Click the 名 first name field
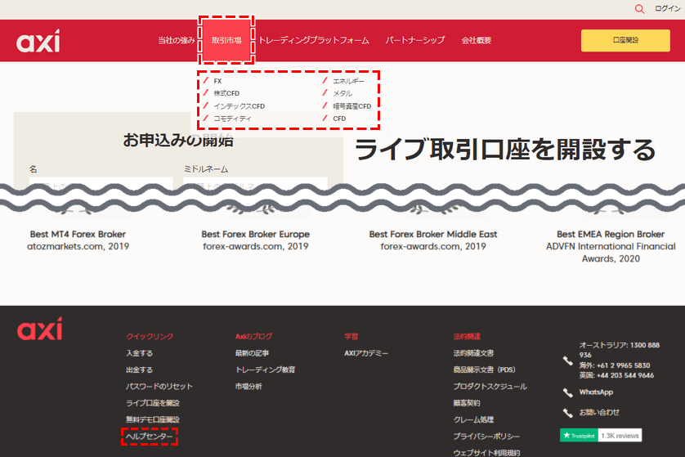The height and width of the screenshot is (457, 685). click(101, 183)
